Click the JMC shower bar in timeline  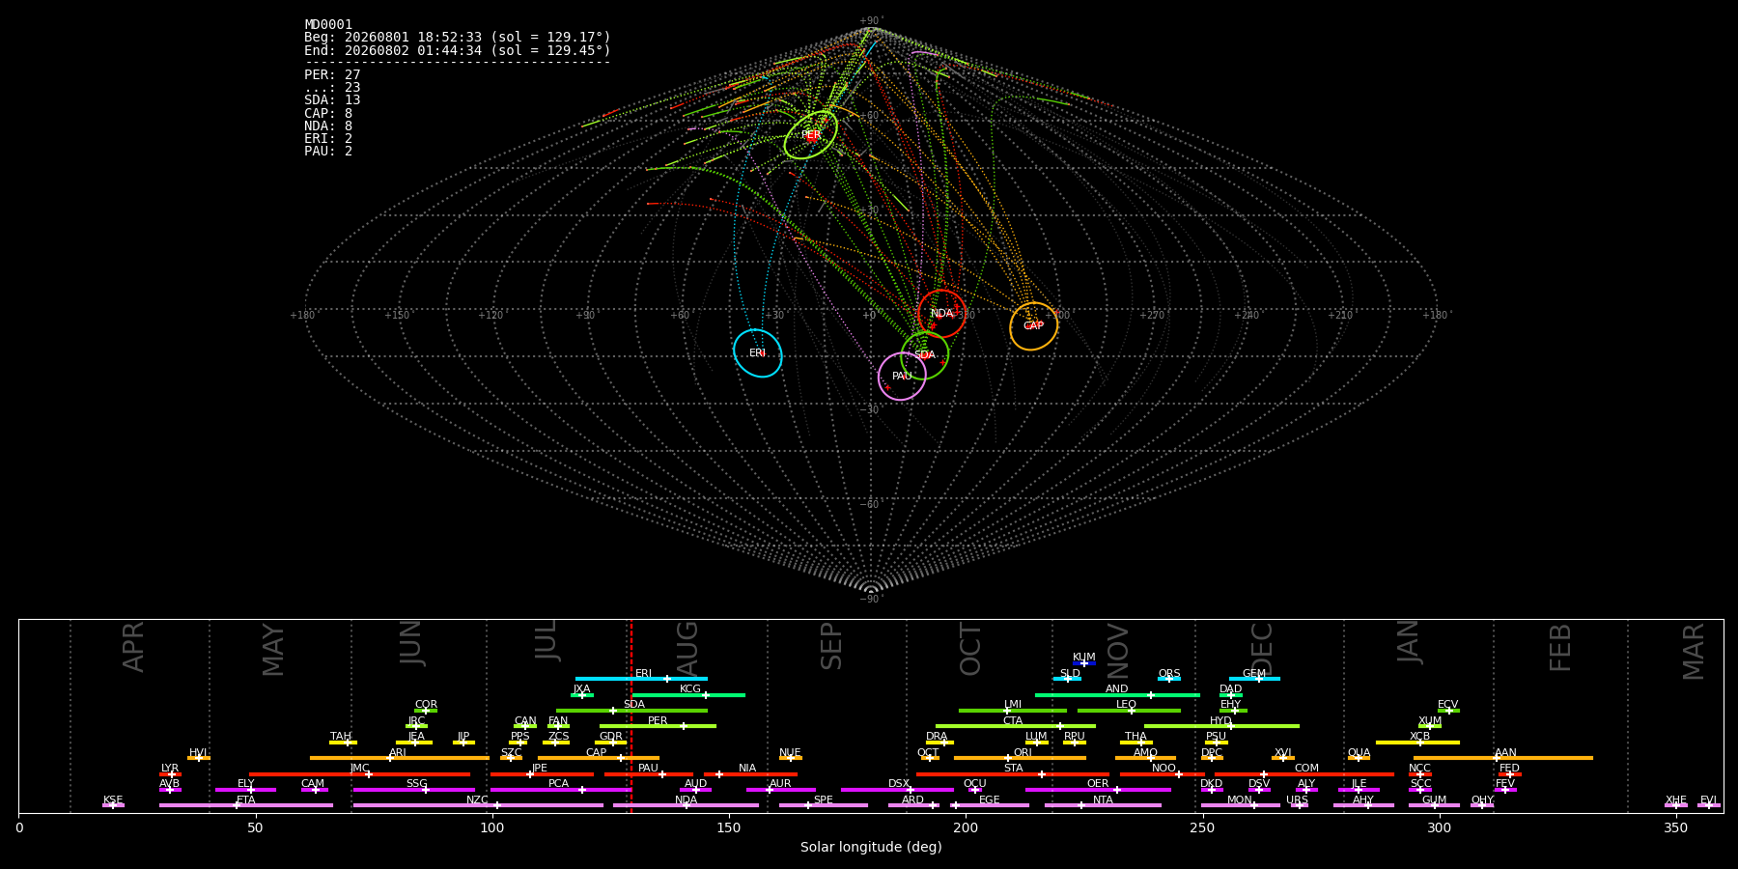[x=360, y=774]
